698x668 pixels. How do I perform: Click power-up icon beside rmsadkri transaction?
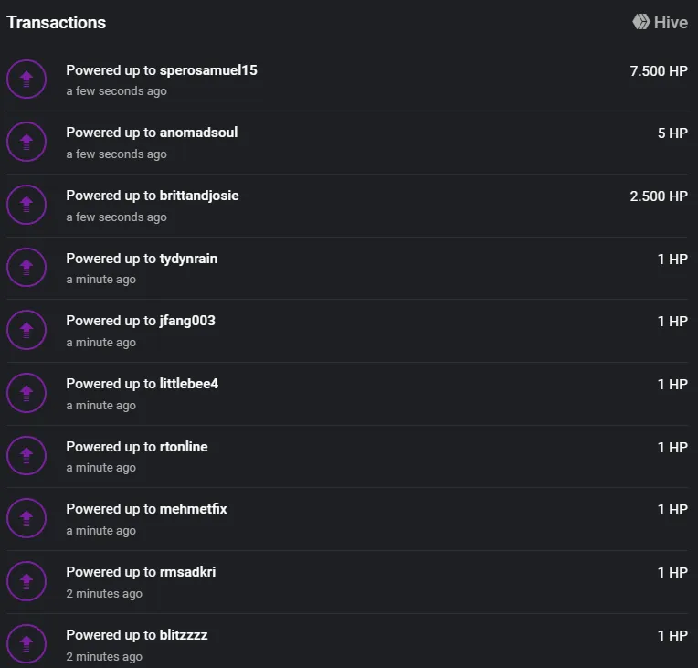(26, 581)
